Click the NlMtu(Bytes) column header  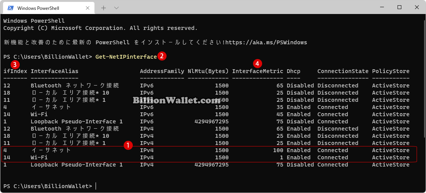pos(208,71)
